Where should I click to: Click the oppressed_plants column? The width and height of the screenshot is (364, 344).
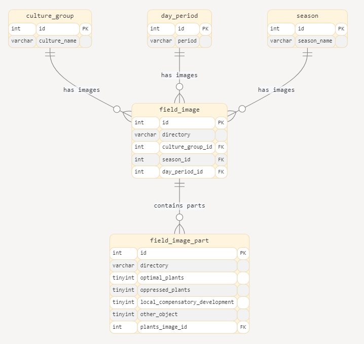click(187, 290)
